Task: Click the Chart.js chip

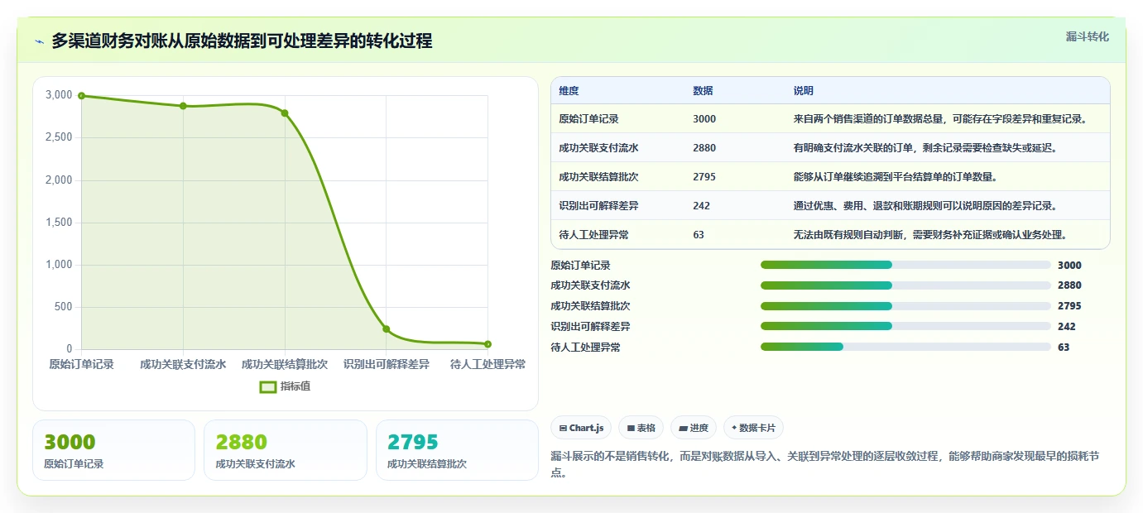Action: click(x=582, y=428)
